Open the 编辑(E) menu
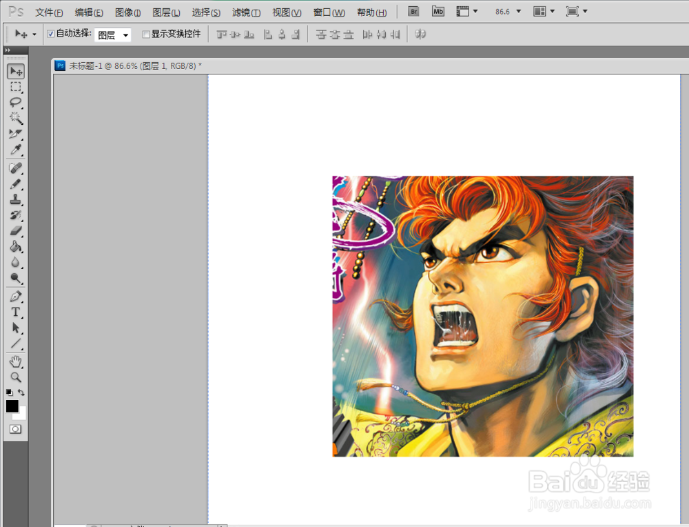The width and height of the screenshot is (689, 527). click(x=89, y=12)
